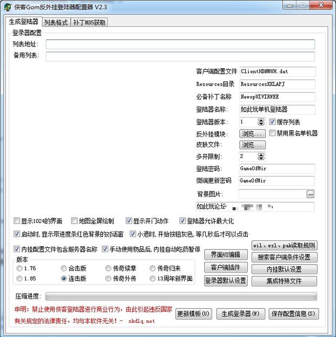The image size is (336, 337).
Task: Toggle the 启动时显示带进度条 checkbox
Action: pyautogui.click(x=17, y=234)
